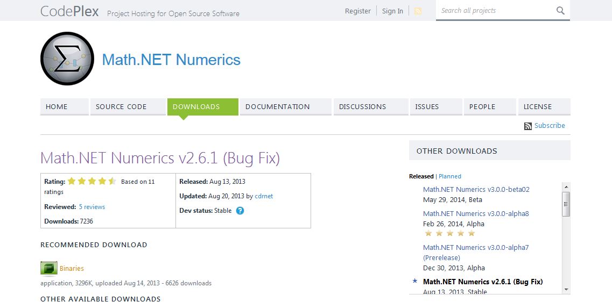
Task: Click the CodePlex site logo
Action: click(69, 11)
